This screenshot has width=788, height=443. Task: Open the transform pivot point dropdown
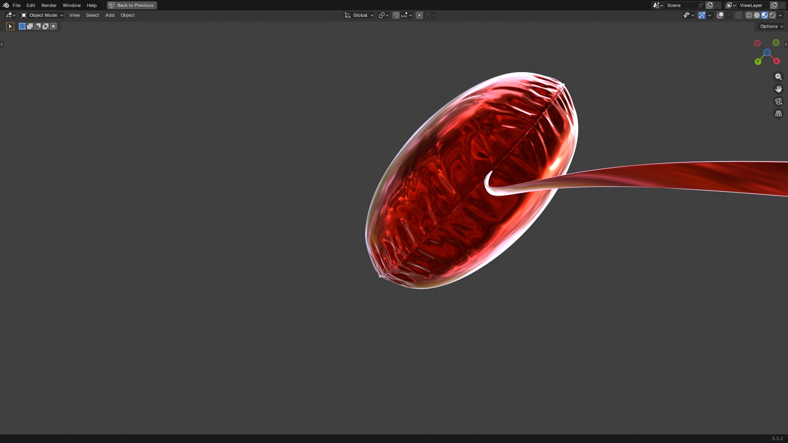pyautogui.click(x=383, y=15)
